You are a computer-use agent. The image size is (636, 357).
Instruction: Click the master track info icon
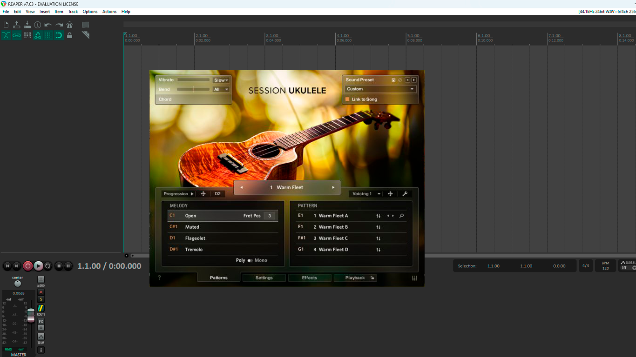pyautogui.click(x=41, y=350)
